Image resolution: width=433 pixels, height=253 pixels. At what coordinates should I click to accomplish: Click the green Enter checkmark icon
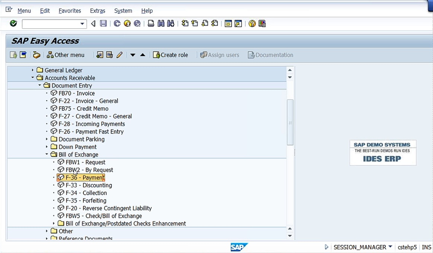coord(13,23)
